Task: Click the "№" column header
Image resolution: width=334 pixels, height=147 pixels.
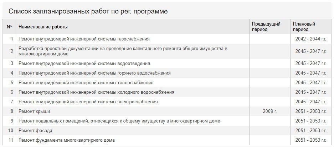Action: pyautogui.click(x=10, y=27)
